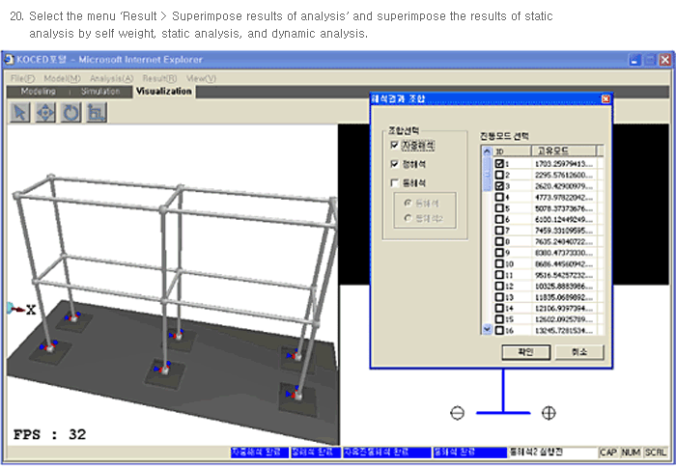Screen dimensions: 676x467
Task: Enable the third checkbox 동해석
Action: (x=394, y=182)
